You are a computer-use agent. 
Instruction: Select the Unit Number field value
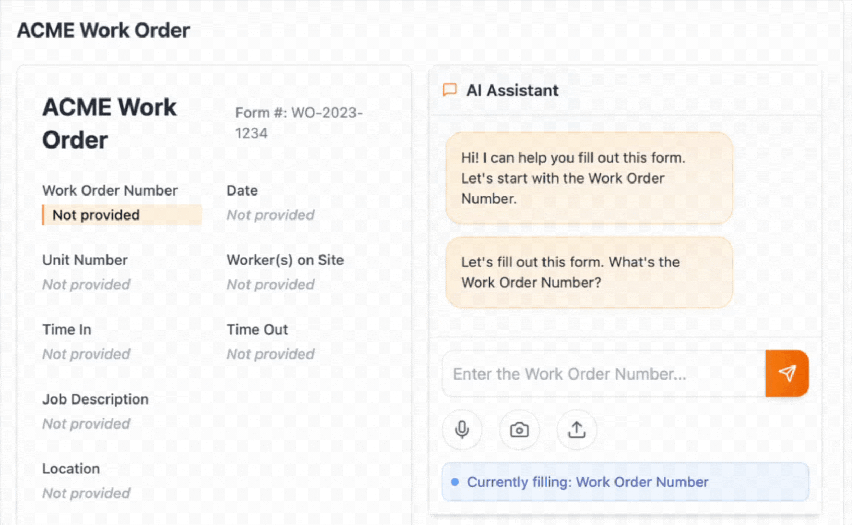pyautogui.click(x=86, y=285)
